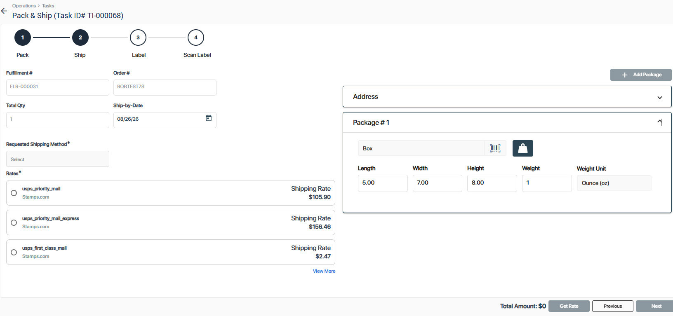Viewport: 673px width, 316px height.
Task: Click the Fulfillment # field
Action: 58,87
